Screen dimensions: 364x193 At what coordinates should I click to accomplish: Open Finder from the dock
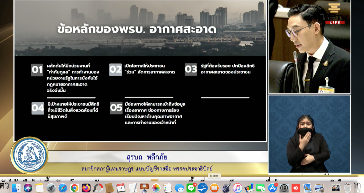[x=16, y=188]
